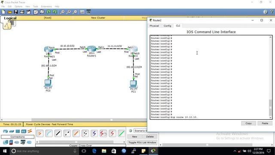Click Delete scenario button

coord(150,136)
